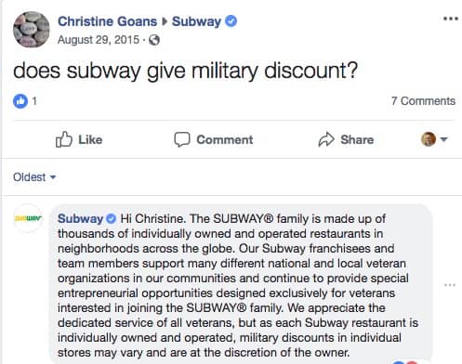This screenshot has width=462, height=364.
Task: Click Subway's verified badge in header
Action: pos(231,21)
